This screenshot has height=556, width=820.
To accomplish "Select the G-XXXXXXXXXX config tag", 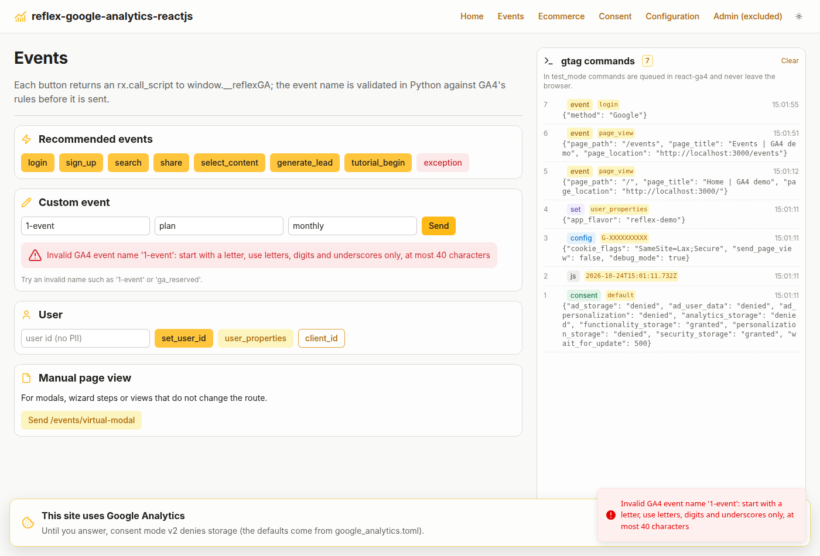I will coord(624,238).
